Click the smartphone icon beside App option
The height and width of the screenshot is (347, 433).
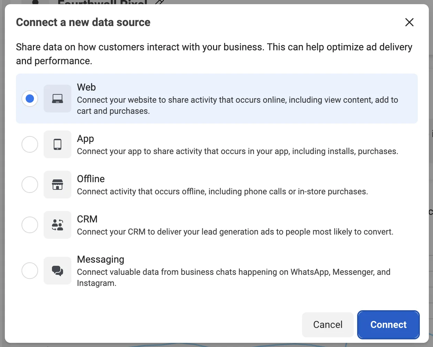pyautogui.click(x=58, y=144)
